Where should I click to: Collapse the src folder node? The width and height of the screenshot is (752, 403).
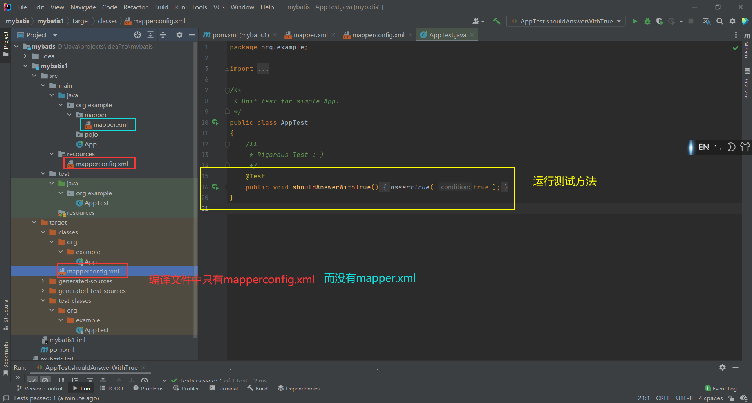pos(34,76)
